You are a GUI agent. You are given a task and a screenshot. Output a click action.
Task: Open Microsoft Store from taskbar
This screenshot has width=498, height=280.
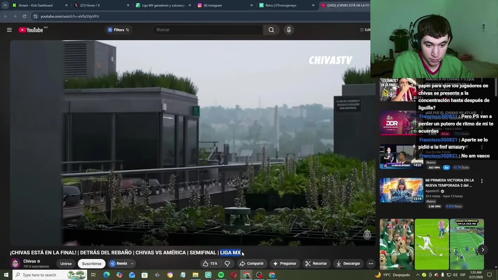point(144,275)
